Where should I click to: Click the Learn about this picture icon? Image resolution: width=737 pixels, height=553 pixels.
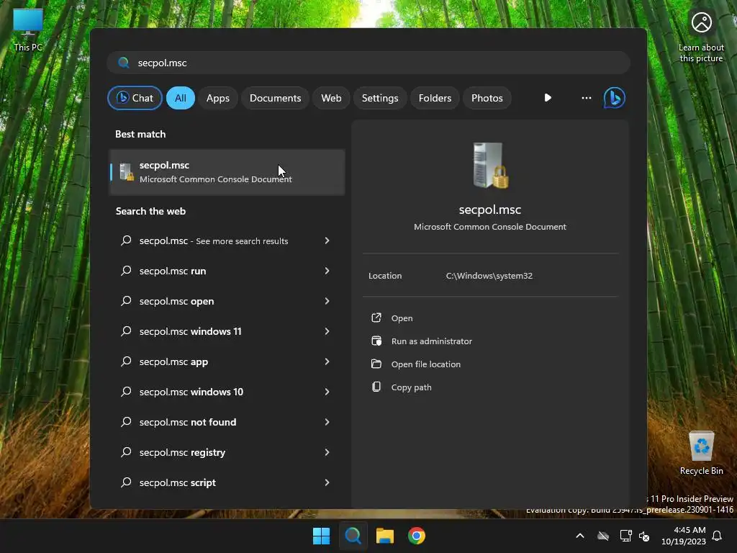click(x=701, y=37)
